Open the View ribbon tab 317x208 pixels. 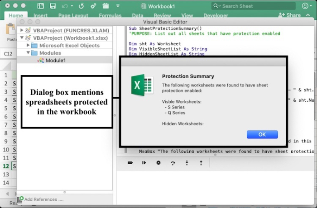[x=187, y=15]
